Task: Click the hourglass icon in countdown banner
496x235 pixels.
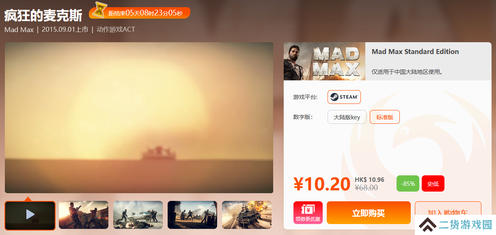Action: (x=99, y=11)
